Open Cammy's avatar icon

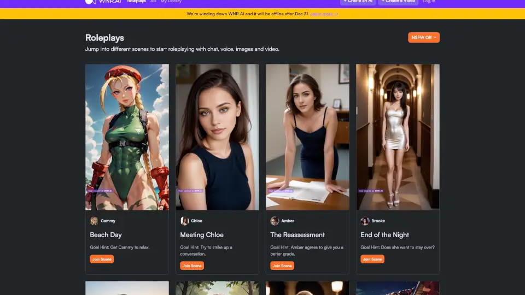[94, 221]
